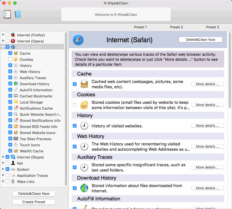Click the green download globe in Download History section
The image size is (232, 209).
tap(84, 188)
